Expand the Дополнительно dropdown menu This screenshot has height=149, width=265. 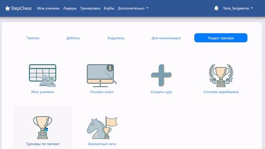(x=133, y=8)
